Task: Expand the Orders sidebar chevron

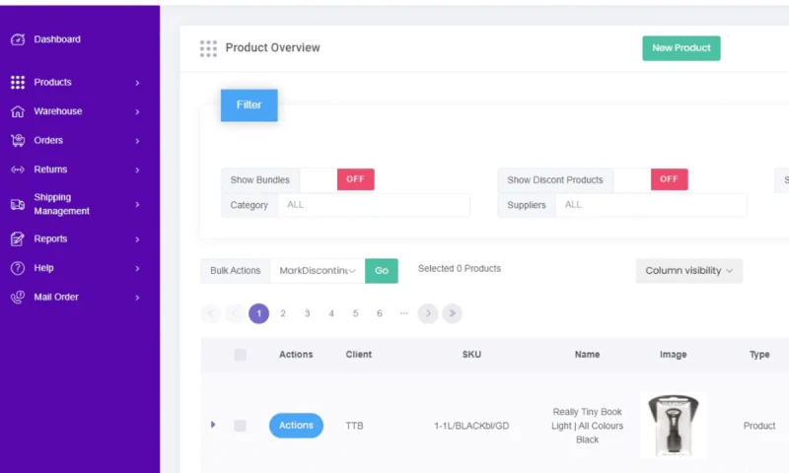Action: tap(137, 141)
